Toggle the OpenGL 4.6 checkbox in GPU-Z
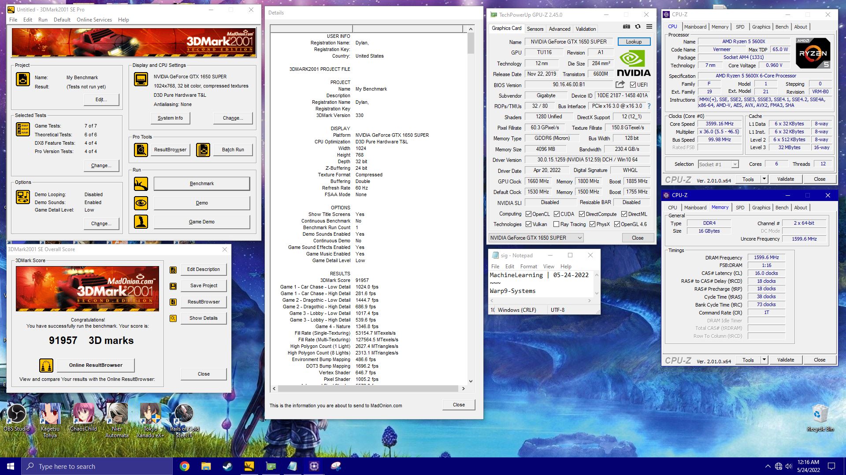 [x=617, y=224]
